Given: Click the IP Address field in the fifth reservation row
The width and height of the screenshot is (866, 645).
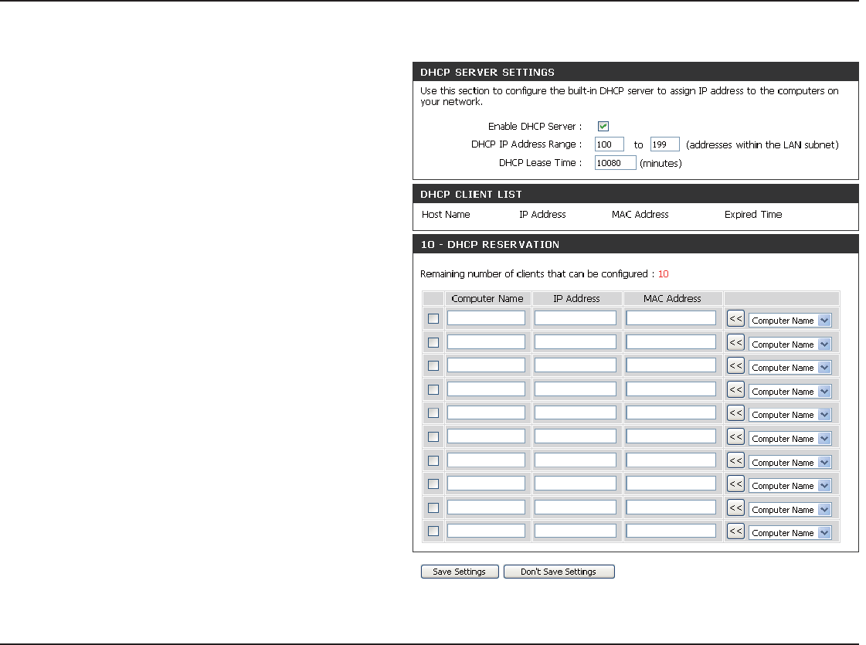Looking at the screenshot, I should point(576,412).
